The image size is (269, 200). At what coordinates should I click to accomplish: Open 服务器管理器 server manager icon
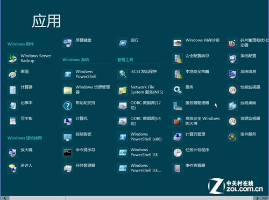click(x=178, y=106)
